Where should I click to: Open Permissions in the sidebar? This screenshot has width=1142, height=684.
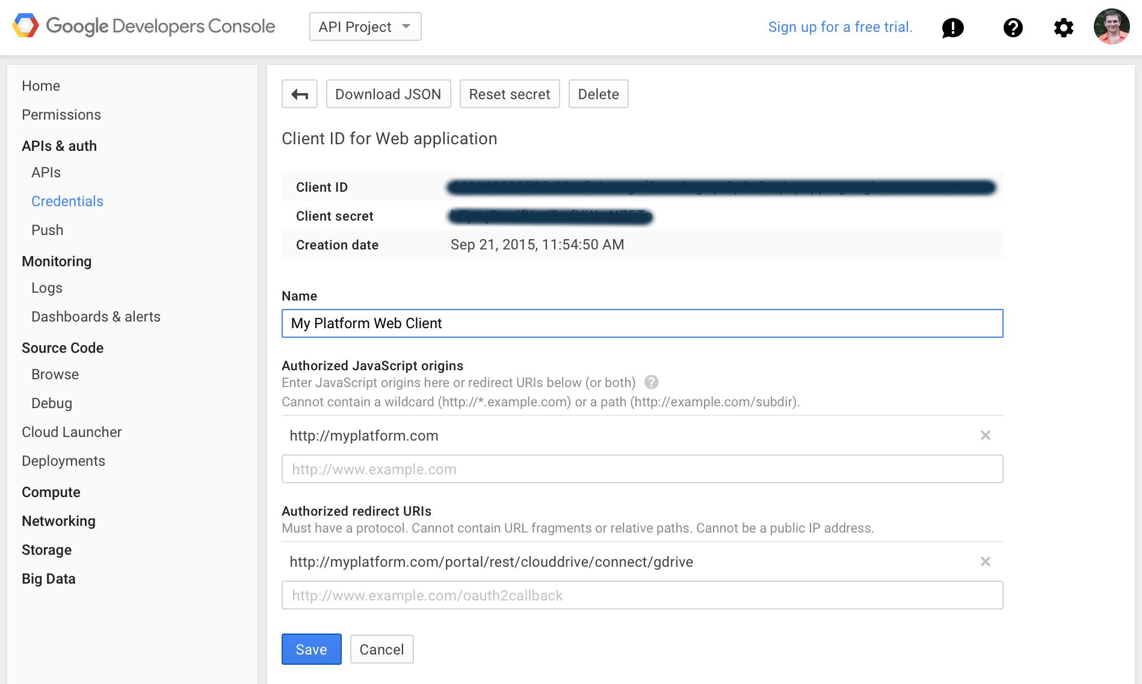(61, 115)
